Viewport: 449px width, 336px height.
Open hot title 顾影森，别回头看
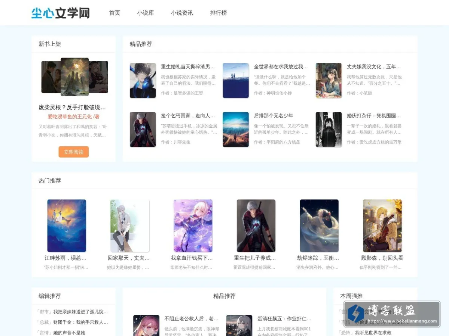pyautogui.click(x=382, y=258)
